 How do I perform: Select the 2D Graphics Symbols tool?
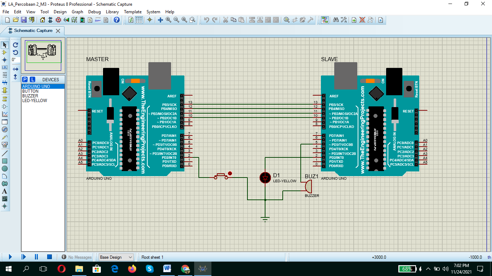click(5, 199)
